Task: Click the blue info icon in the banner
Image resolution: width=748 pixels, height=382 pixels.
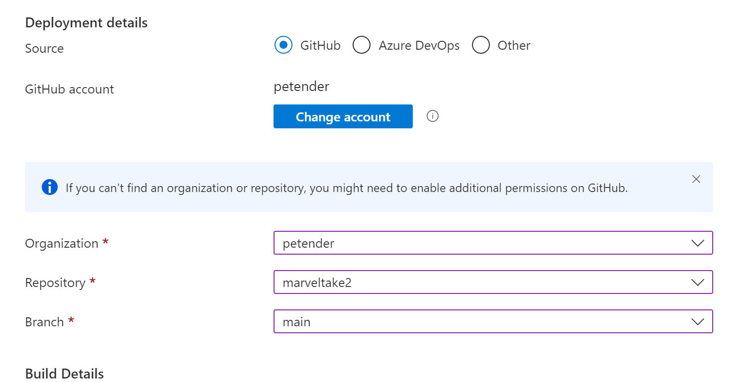Action: (x=49, y=188)
